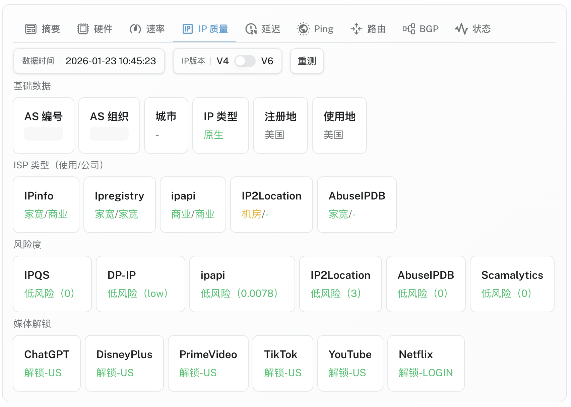Click the routing arrows icon
This screenshot has width=571, height=407.
pyautogui.click(x=356, y=29)
